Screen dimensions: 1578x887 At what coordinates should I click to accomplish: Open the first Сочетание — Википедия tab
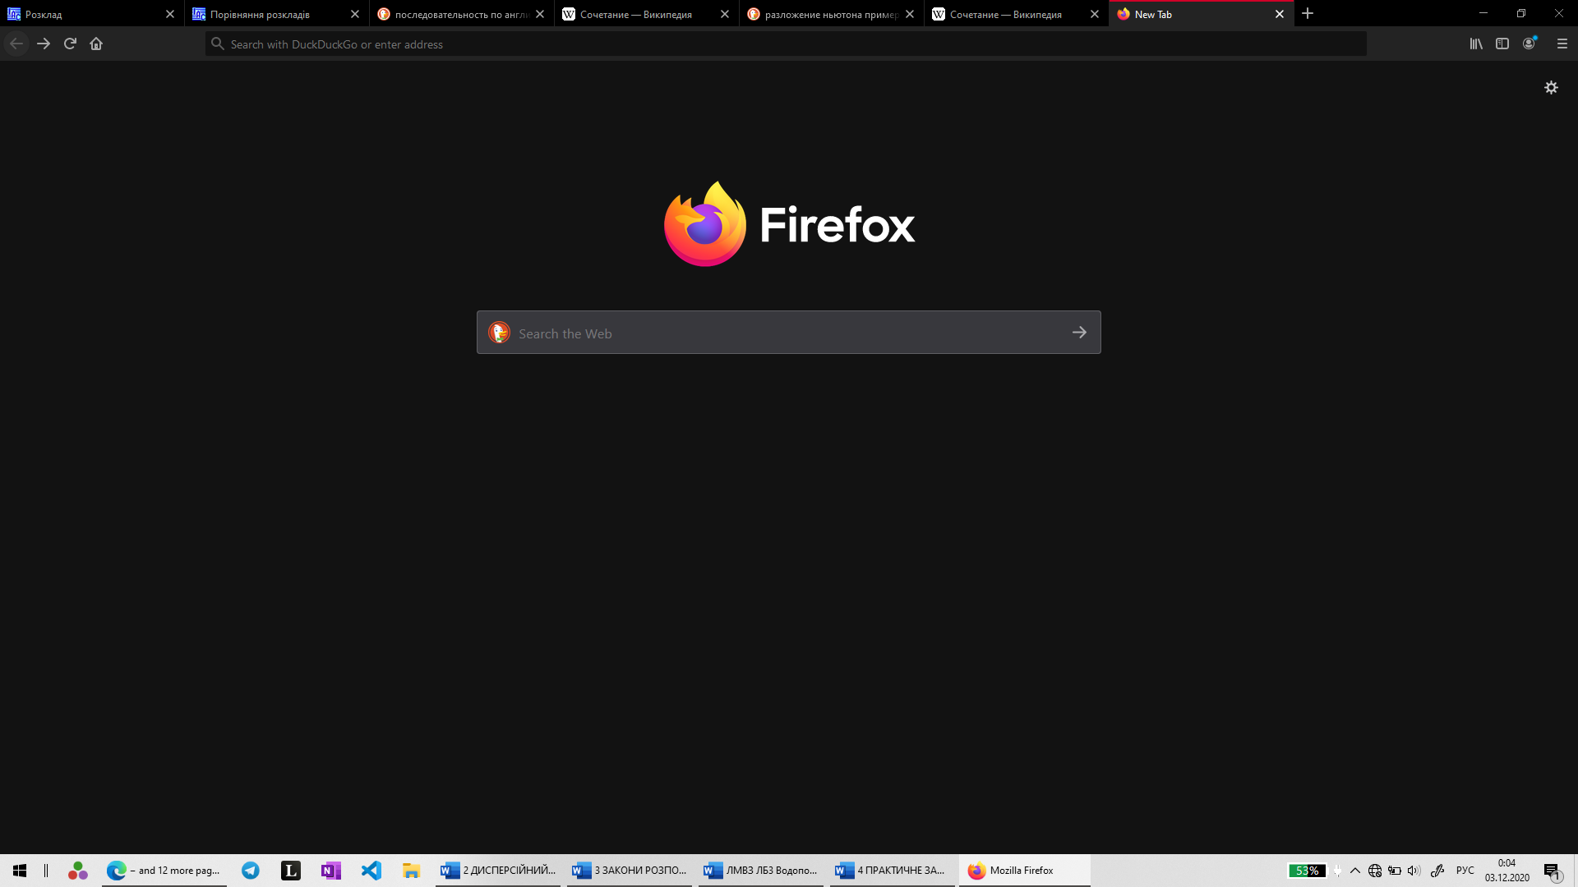(x=647, y=14)
